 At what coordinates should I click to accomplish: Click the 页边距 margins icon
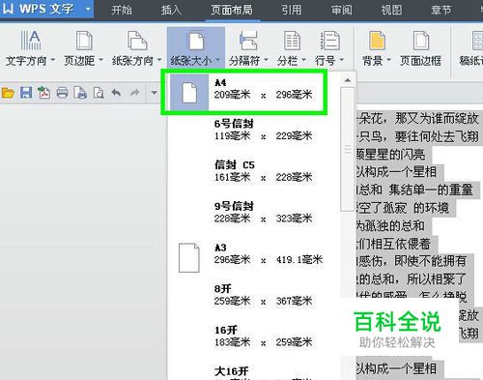[84, 41]
